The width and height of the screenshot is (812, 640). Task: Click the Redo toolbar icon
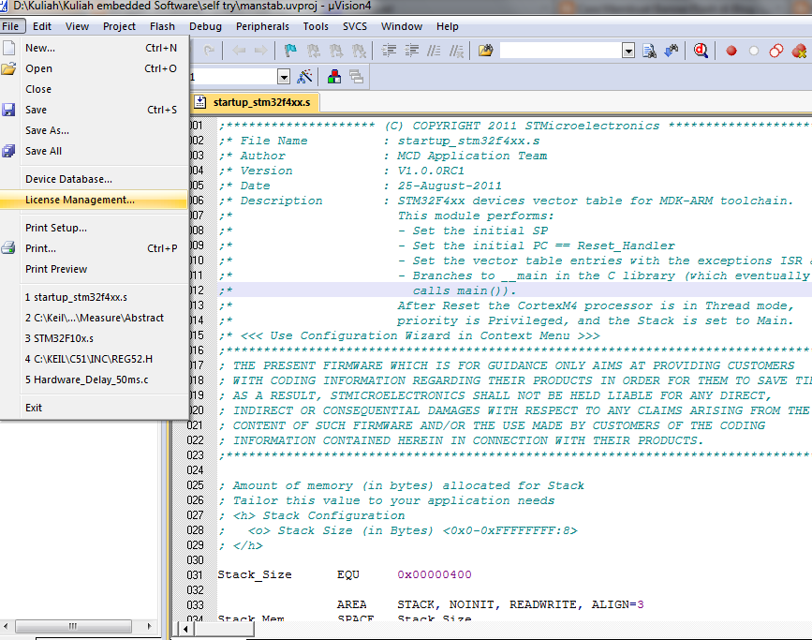coord(209,51)
